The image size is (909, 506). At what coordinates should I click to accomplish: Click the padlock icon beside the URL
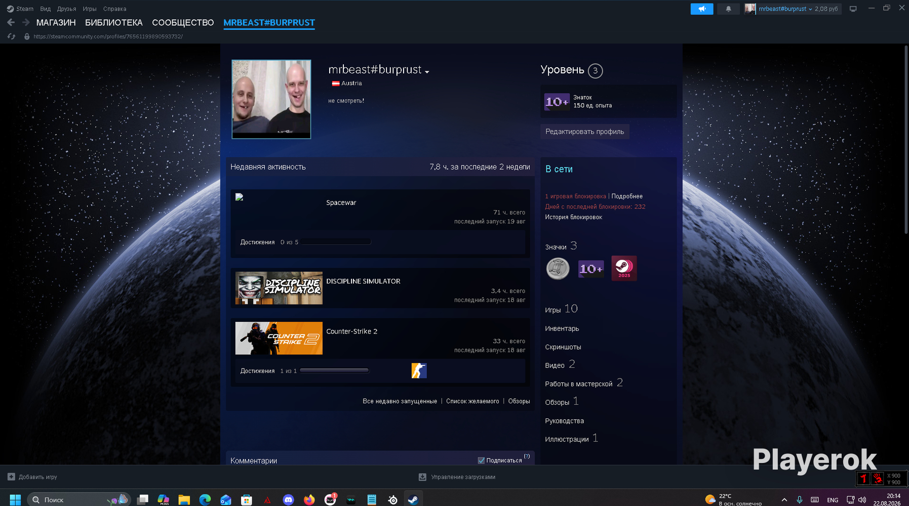click(x=27, y=36)
